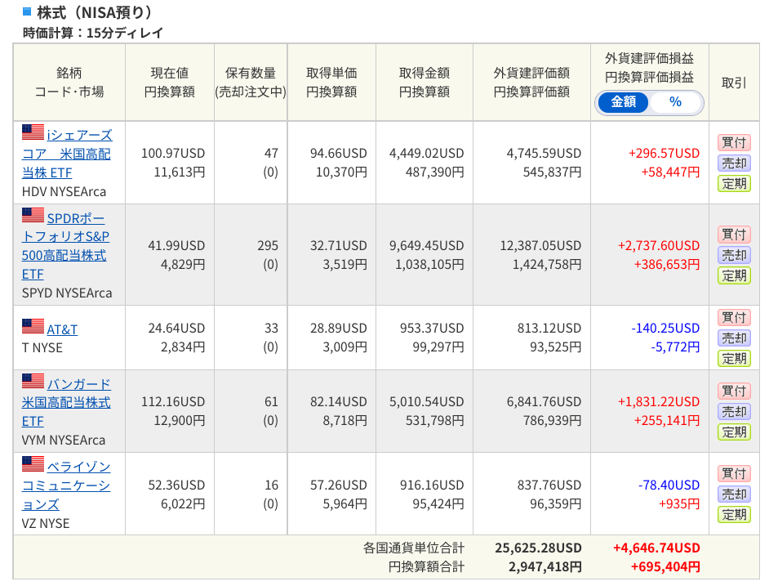Screen dimensions: 769x586
Task: Click 定期 button for AT&T
Action: coord(734,359)
